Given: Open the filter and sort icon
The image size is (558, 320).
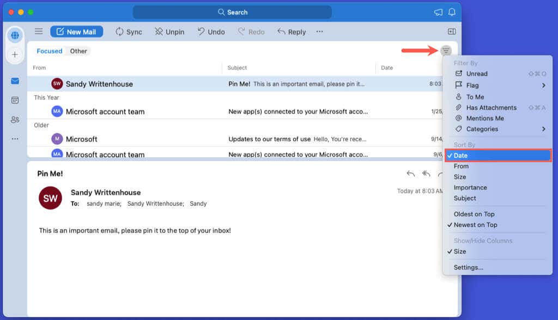Looking at the screenshot, I should pos(446,51).
